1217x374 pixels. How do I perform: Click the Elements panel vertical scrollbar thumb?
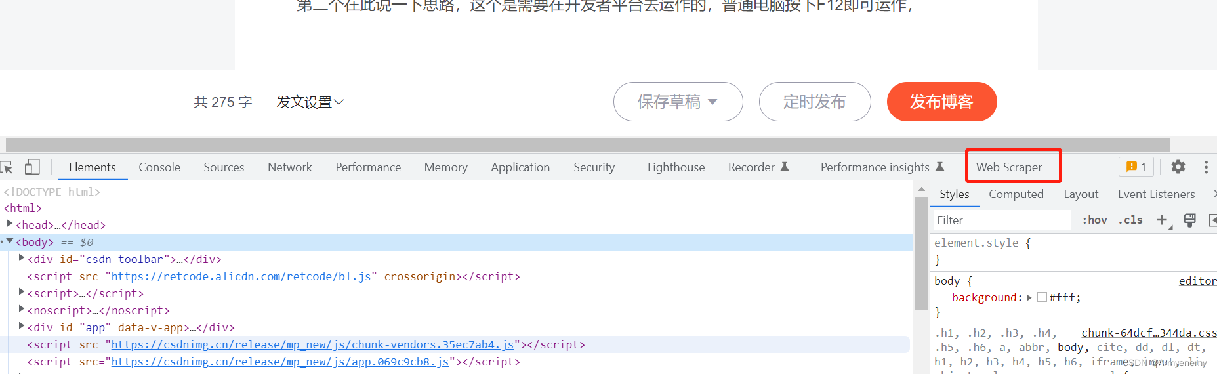921,253
